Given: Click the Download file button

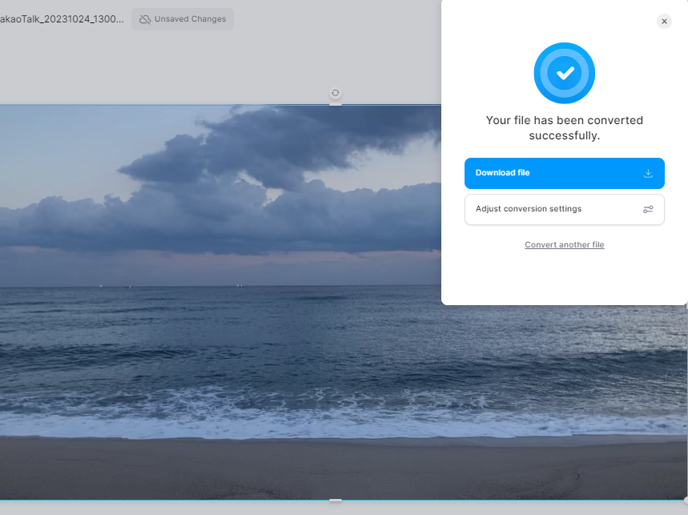Looking at the screenshot, I should (x=565, y=173).
